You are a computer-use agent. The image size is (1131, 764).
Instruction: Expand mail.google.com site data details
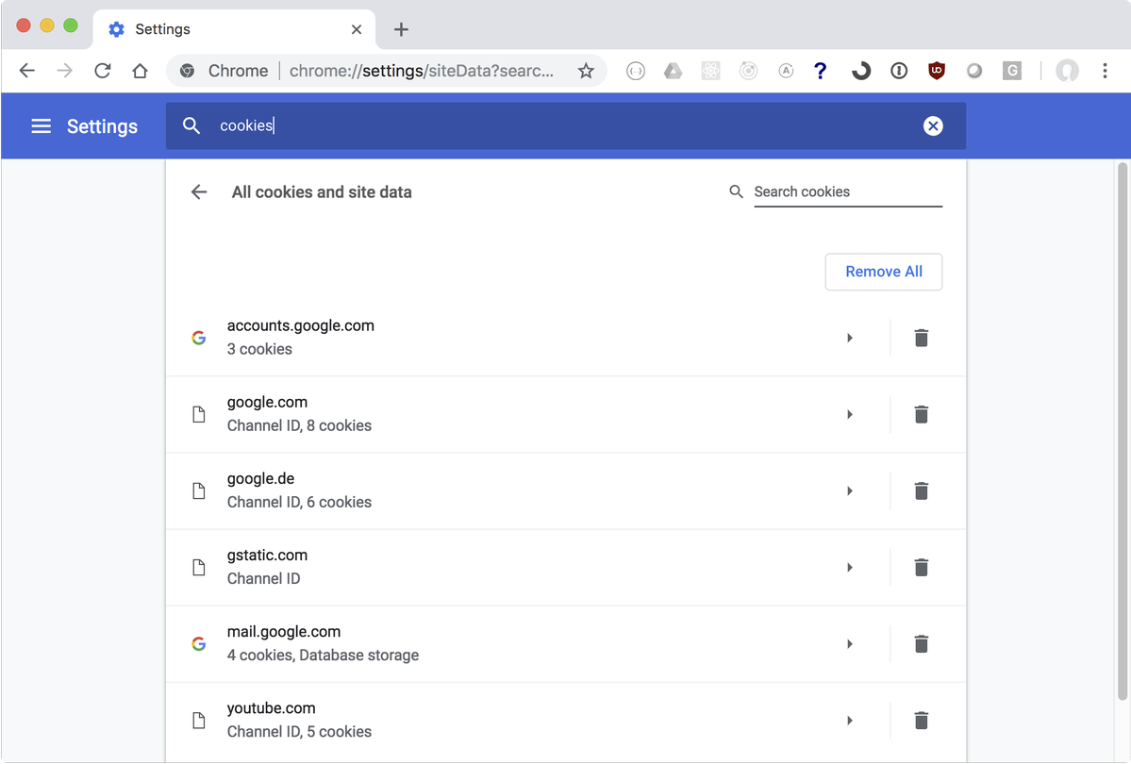pos(850,644)
